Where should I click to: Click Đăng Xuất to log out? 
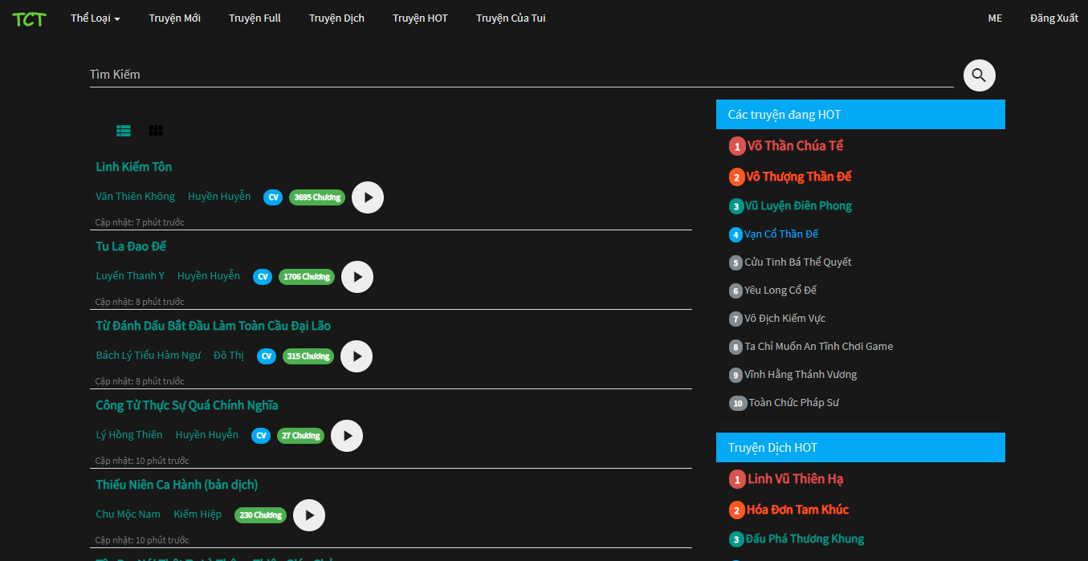point(1054,18)
